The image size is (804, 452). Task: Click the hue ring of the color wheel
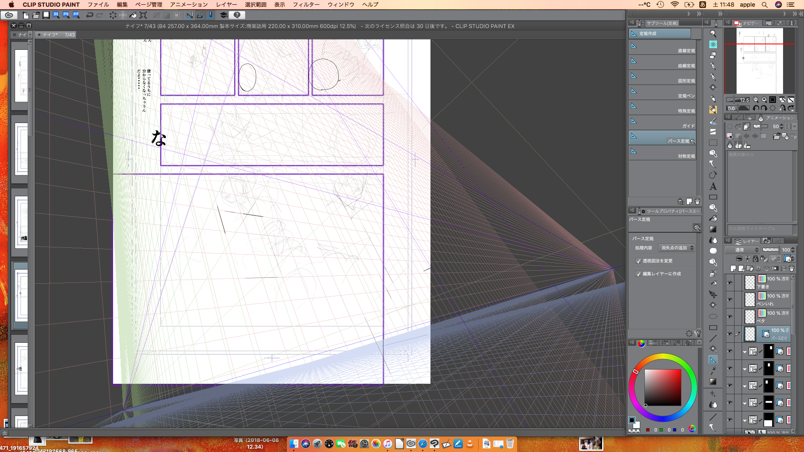(663, 357)
